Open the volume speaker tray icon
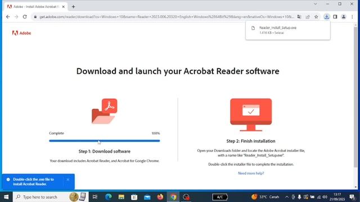Viewport: 360px width, 202px height. click(x=325, y=197)
